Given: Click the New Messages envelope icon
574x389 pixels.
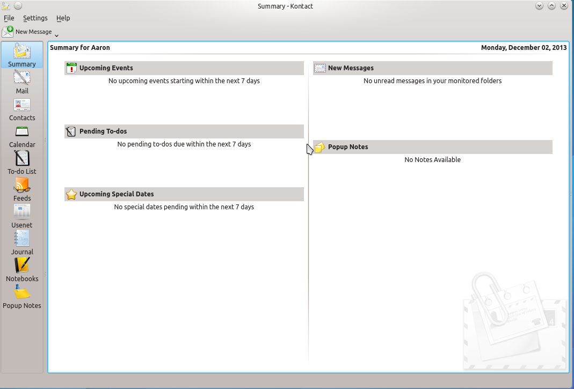Looking at the screenshot, I should 320,68.
